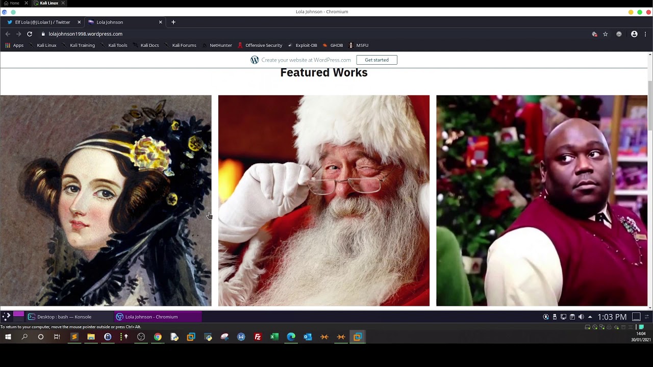Open Google Chrome from Windows taskbar
This screenshot has height=367, width=653.
tap(158, 337)
